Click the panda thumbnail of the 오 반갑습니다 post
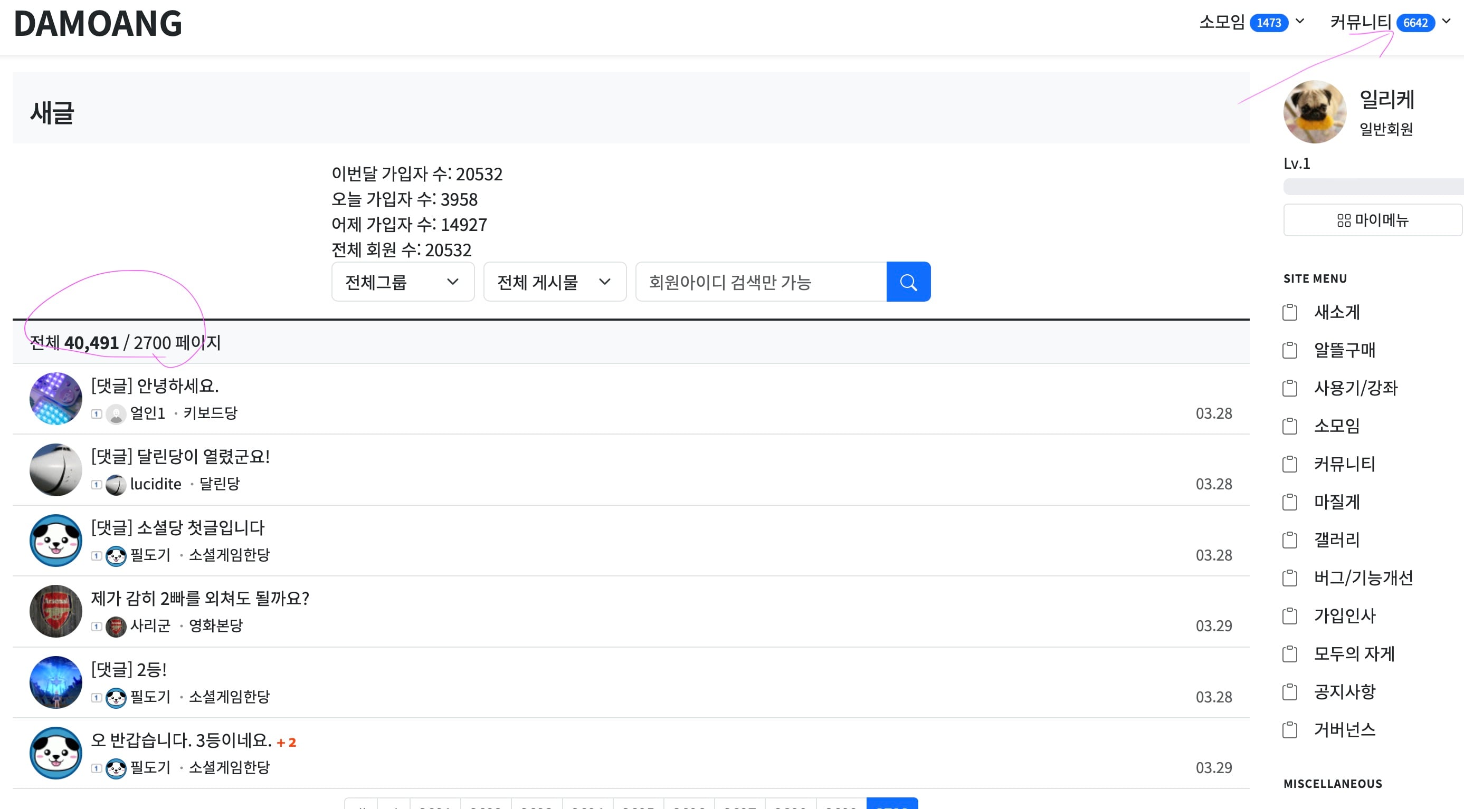This screenshot has width=1464, height=809. coord(56,753)
